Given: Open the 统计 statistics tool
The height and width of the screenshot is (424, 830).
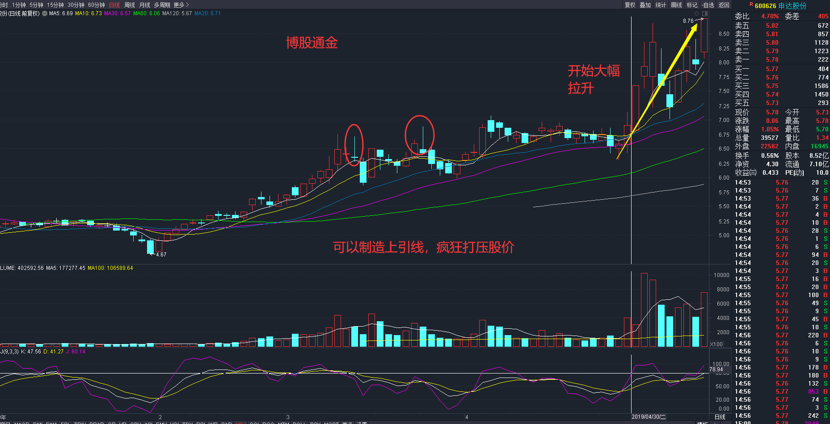Looking at the screenshot, I should pyautogui.click(x=661, y=5).
